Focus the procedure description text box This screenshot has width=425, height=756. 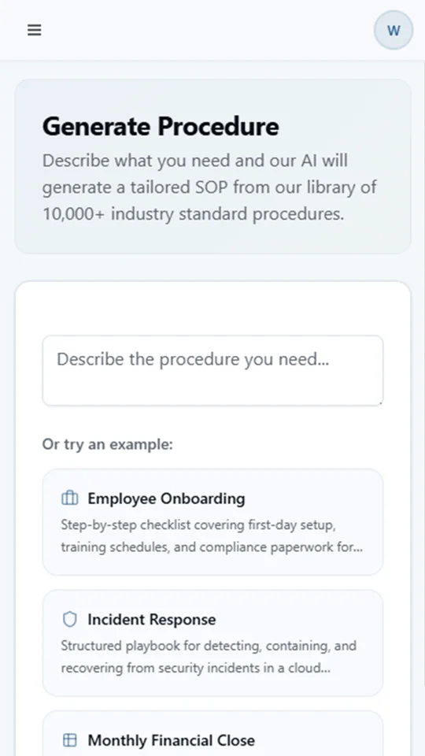pos(213,370)
